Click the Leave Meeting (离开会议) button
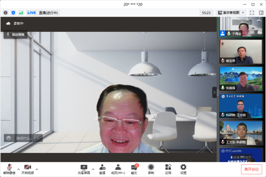 coord(251,169)
